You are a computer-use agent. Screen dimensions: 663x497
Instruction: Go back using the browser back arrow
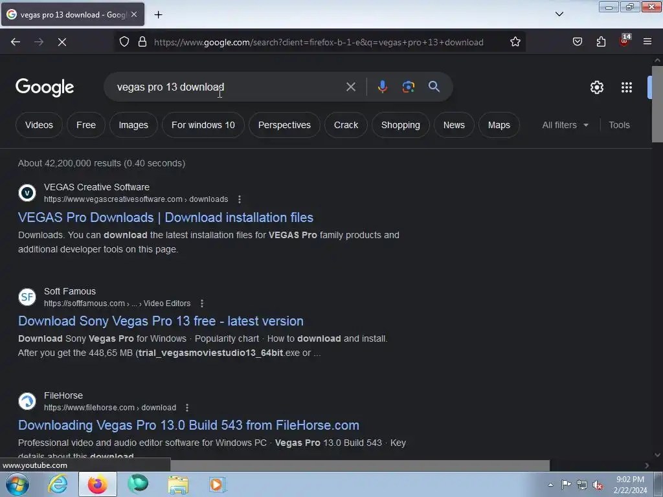[x=16, y=42]
